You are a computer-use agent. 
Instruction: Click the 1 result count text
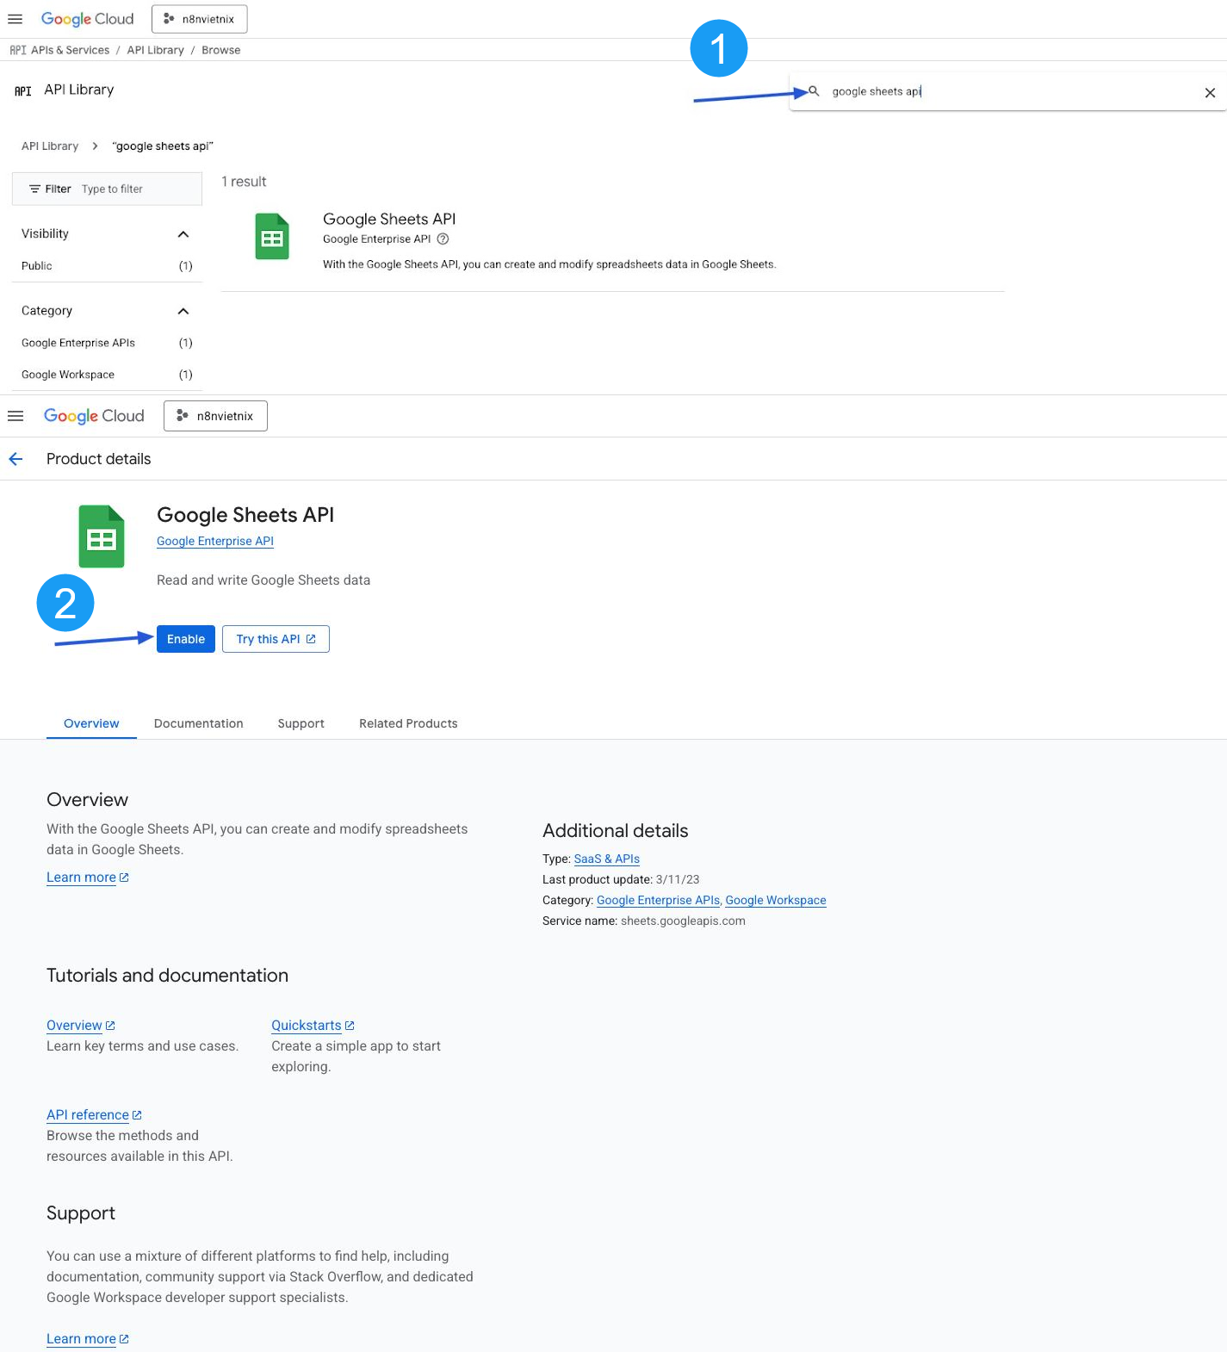click(244, 182)
